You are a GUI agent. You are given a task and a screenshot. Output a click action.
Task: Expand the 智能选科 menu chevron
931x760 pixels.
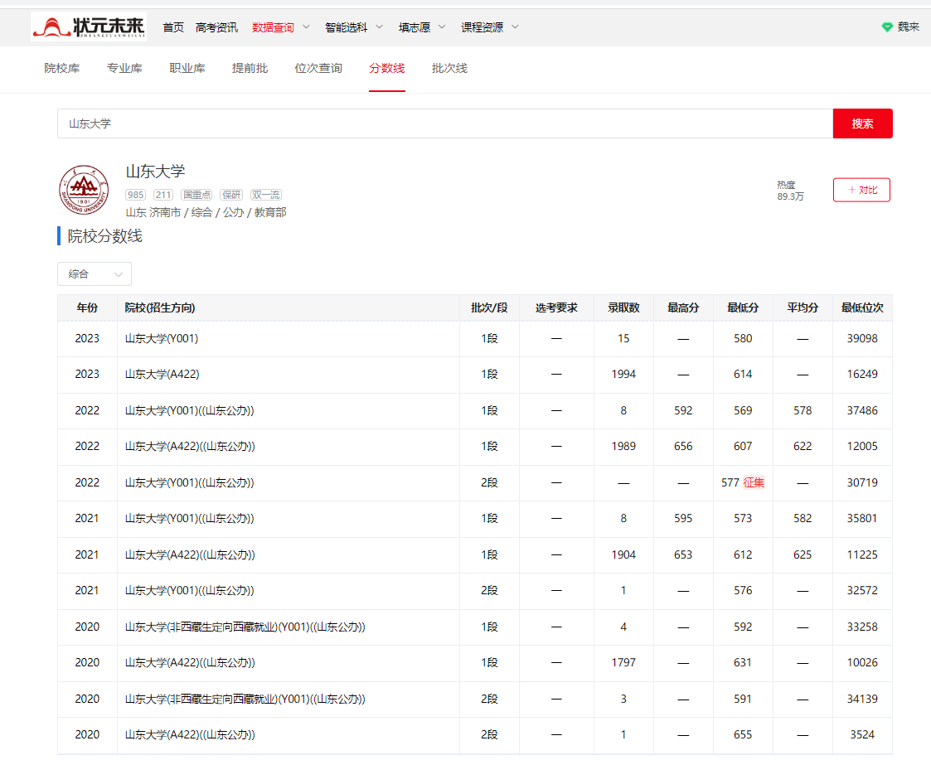pyautogui.click(x=380, y=27)
